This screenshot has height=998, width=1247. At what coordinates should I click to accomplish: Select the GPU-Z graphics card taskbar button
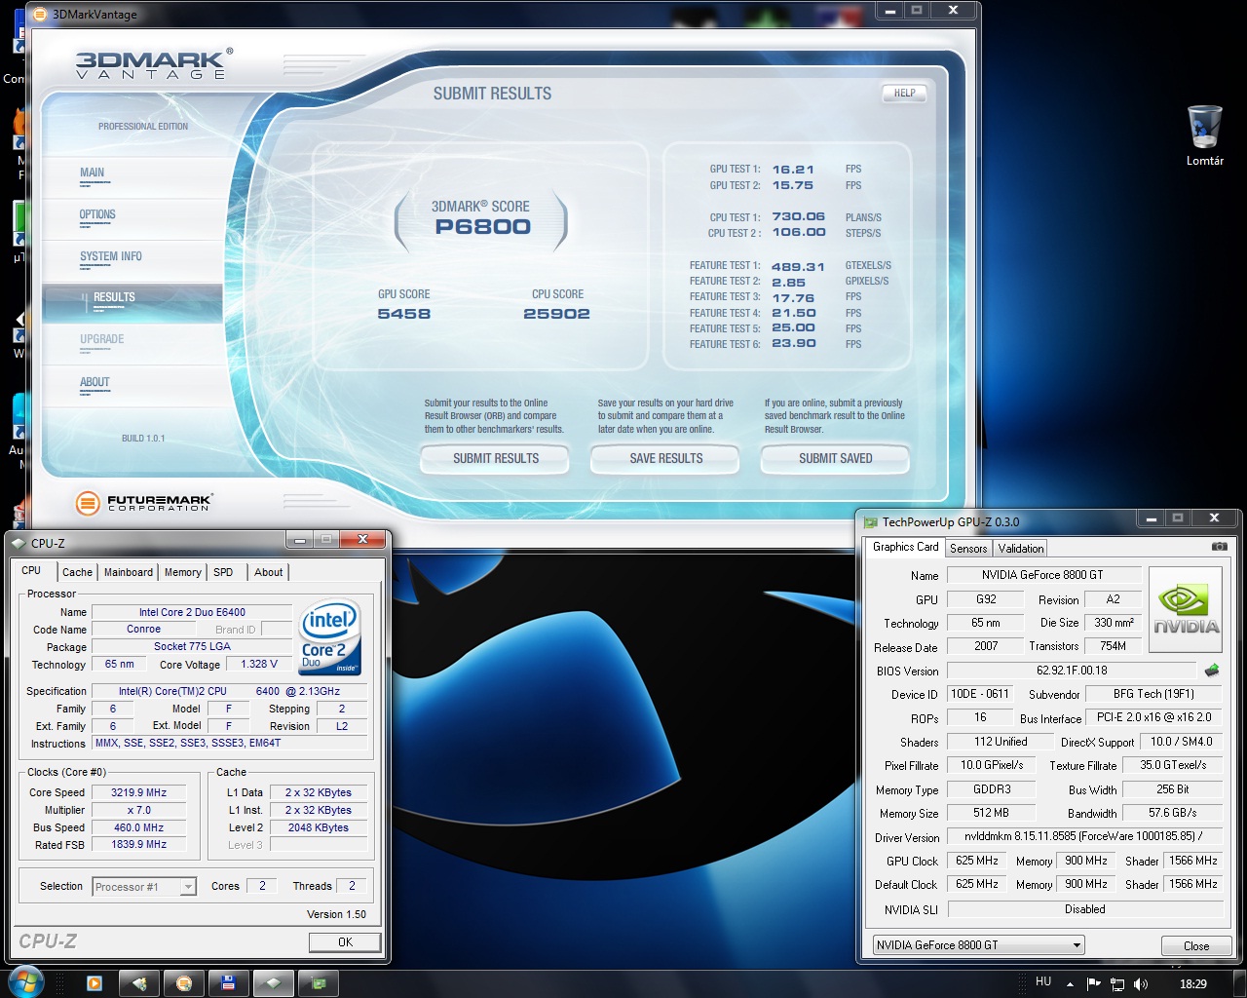point(319,983)
